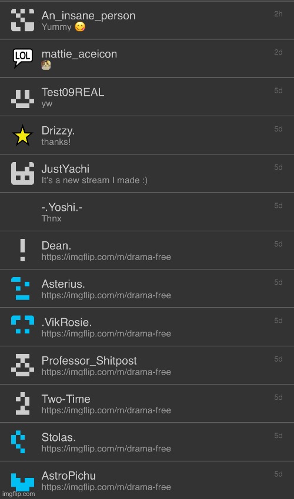This screenshot has height=499, width=294.
Task: Open the drama-free link from Two-Time
Action: pyautogui.click(x=106, y=410)
